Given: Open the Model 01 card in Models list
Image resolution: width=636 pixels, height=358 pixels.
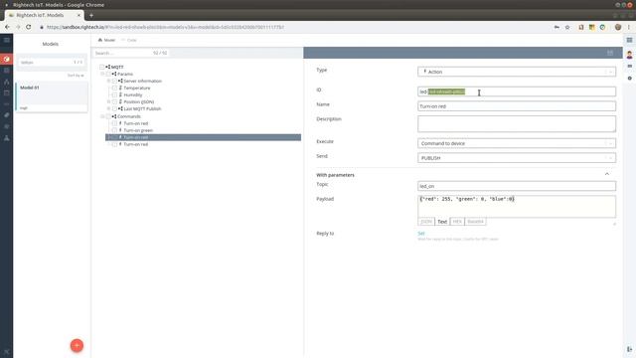Looking at the screenshot, I should tap(52, 97).
